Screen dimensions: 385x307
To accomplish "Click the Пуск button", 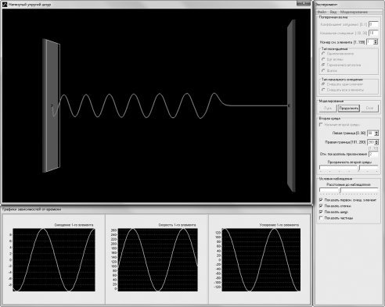I will (x=328, y=108).
